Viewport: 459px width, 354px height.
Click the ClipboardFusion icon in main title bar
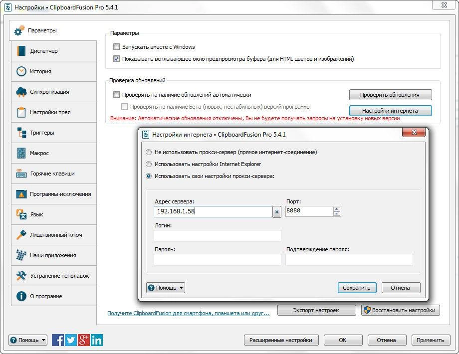(x=8, y=7)
